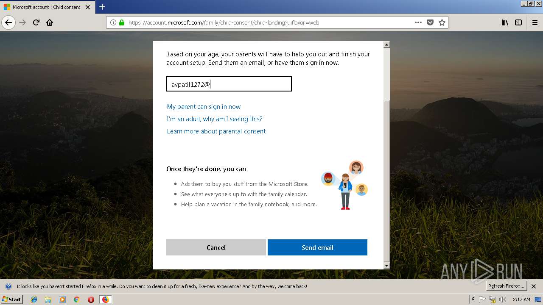Screen dimensions: 543x305
Task: Show site information icon in address bar
Action: pyautogui.click(x=113, y=22)
